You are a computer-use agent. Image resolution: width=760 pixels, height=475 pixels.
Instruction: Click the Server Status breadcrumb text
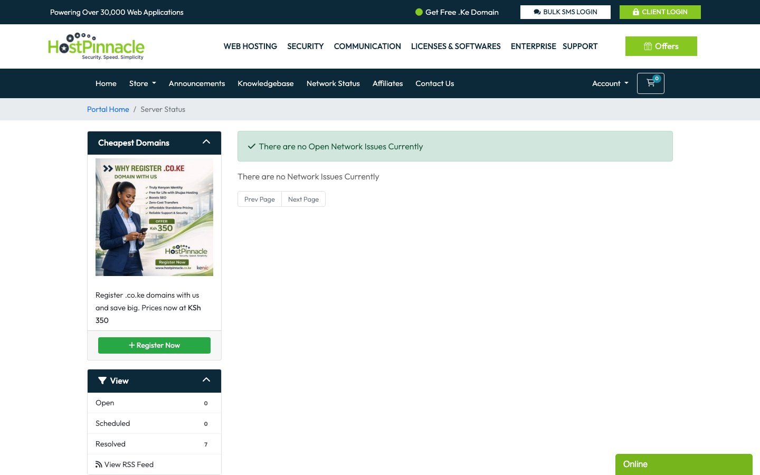(x=163, y=109)
